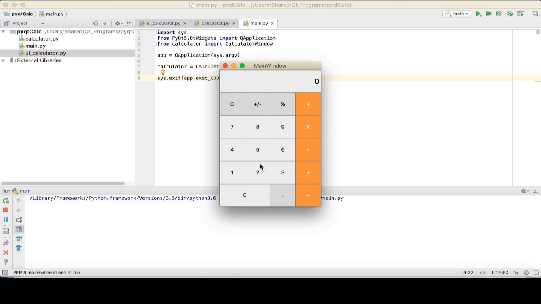Click the orange + button beside 3

tap(308, 173)
